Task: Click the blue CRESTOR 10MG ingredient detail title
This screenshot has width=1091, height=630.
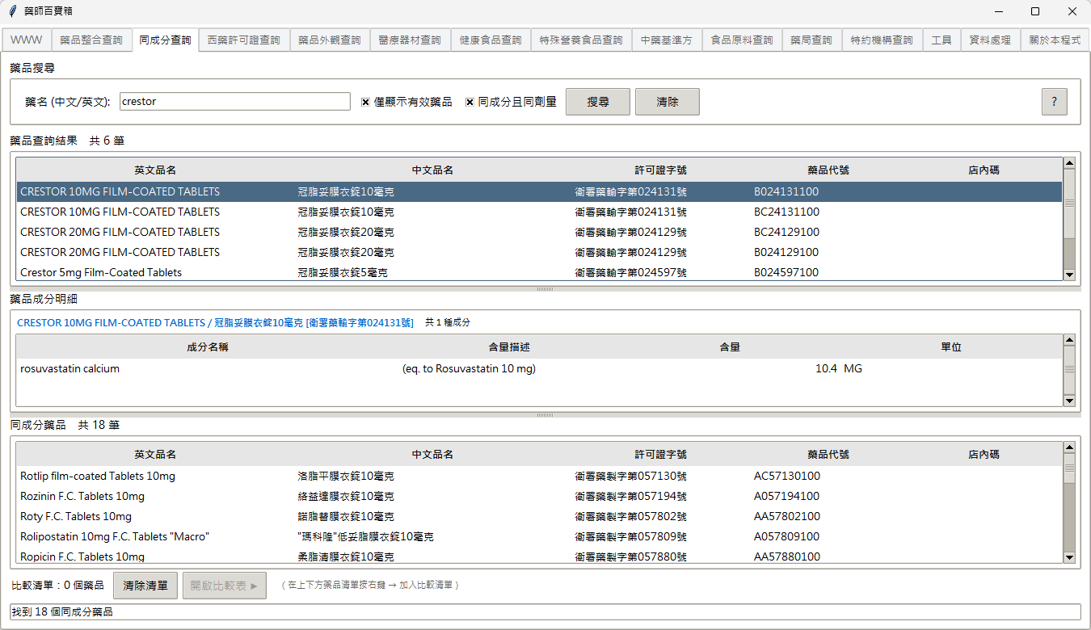Action: [215, 322]
